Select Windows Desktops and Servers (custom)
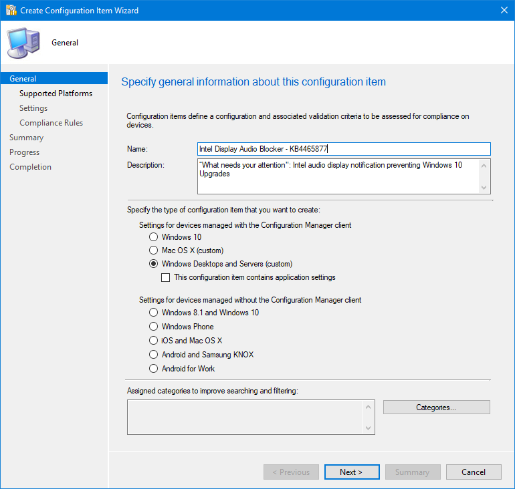 point(154,264)
